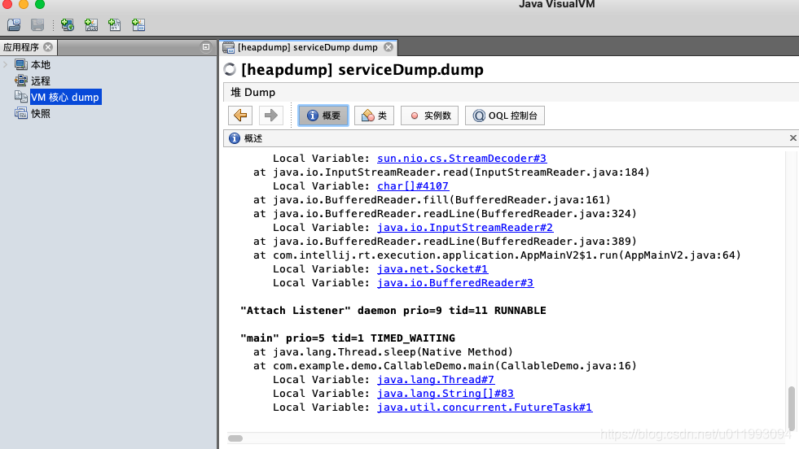Add a remote host via toolbar icon
799x449 pixels.
[68, 24]
